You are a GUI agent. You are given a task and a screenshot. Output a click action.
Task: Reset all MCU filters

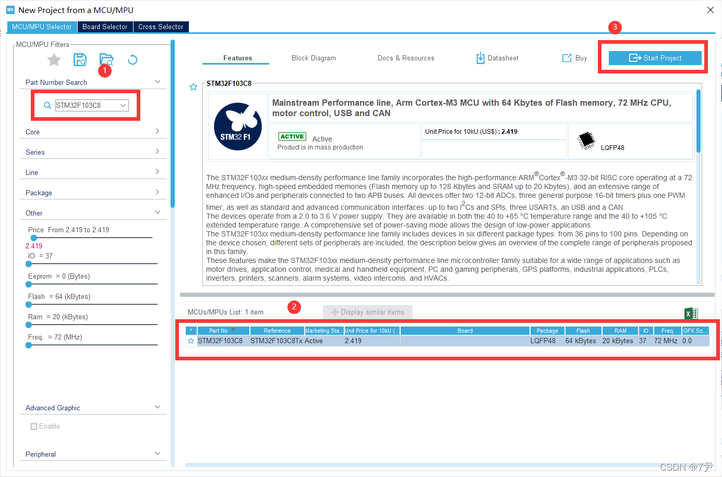tap(133, 59)
